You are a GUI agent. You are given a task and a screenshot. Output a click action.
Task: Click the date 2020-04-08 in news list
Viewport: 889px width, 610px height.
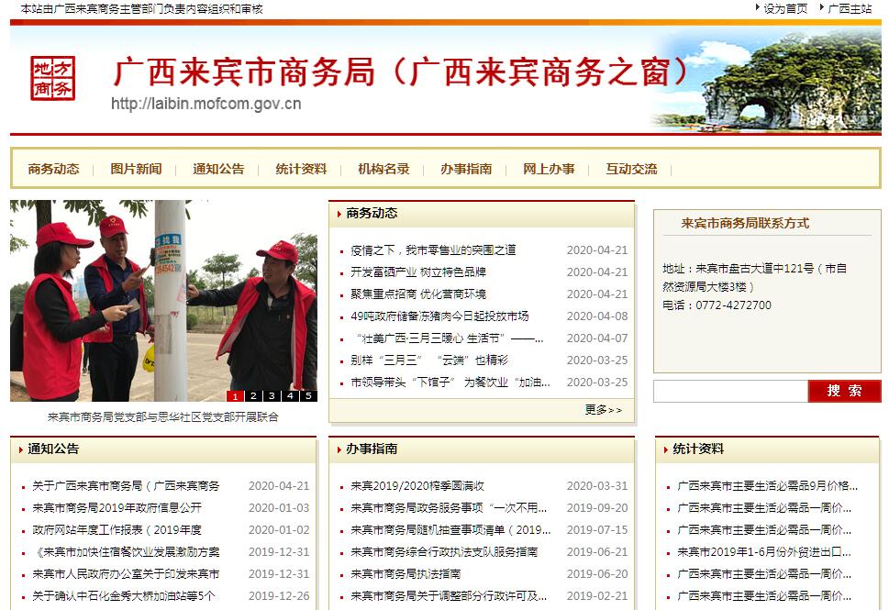[597, 316]
